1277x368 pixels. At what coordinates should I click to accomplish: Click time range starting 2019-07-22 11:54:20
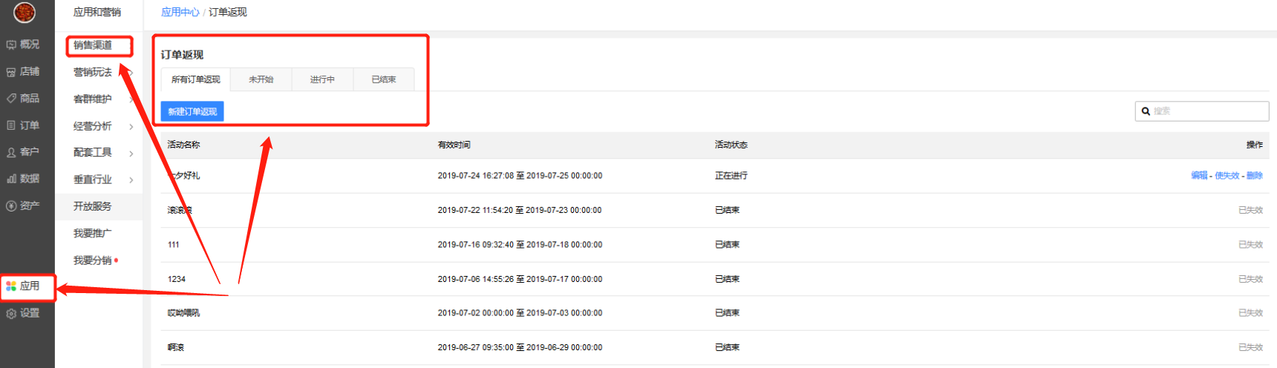[x=520, y=210]
